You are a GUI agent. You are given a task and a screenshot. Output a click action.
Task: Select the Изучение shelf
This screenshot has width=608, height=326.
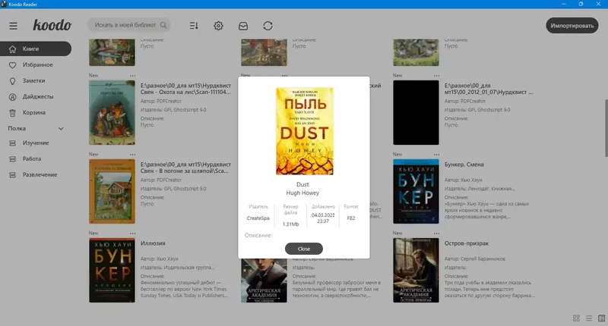36,143
